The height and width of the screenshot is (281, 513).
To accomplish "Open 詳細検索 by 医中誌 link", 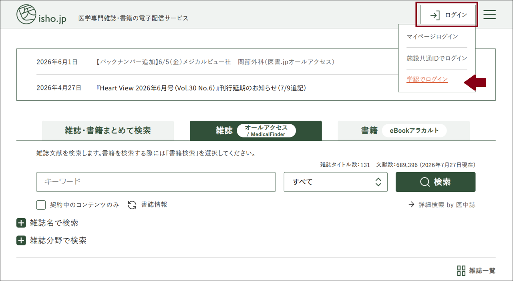I will (x=442, y=205).
